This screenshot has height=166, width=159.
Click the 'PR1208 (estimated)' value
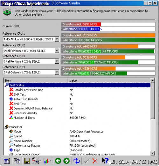pyautogui.click(x=82, y=146)
